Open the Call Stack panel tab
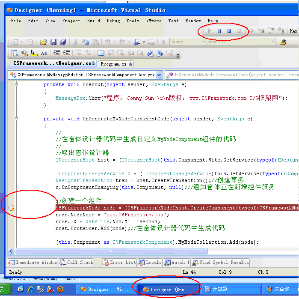Screen dimensions: 299x299 77,262
